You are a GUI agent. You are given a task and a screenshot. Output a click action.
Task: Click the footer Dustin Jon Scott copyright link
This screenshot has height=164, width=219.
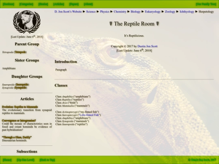coord(202,160)
